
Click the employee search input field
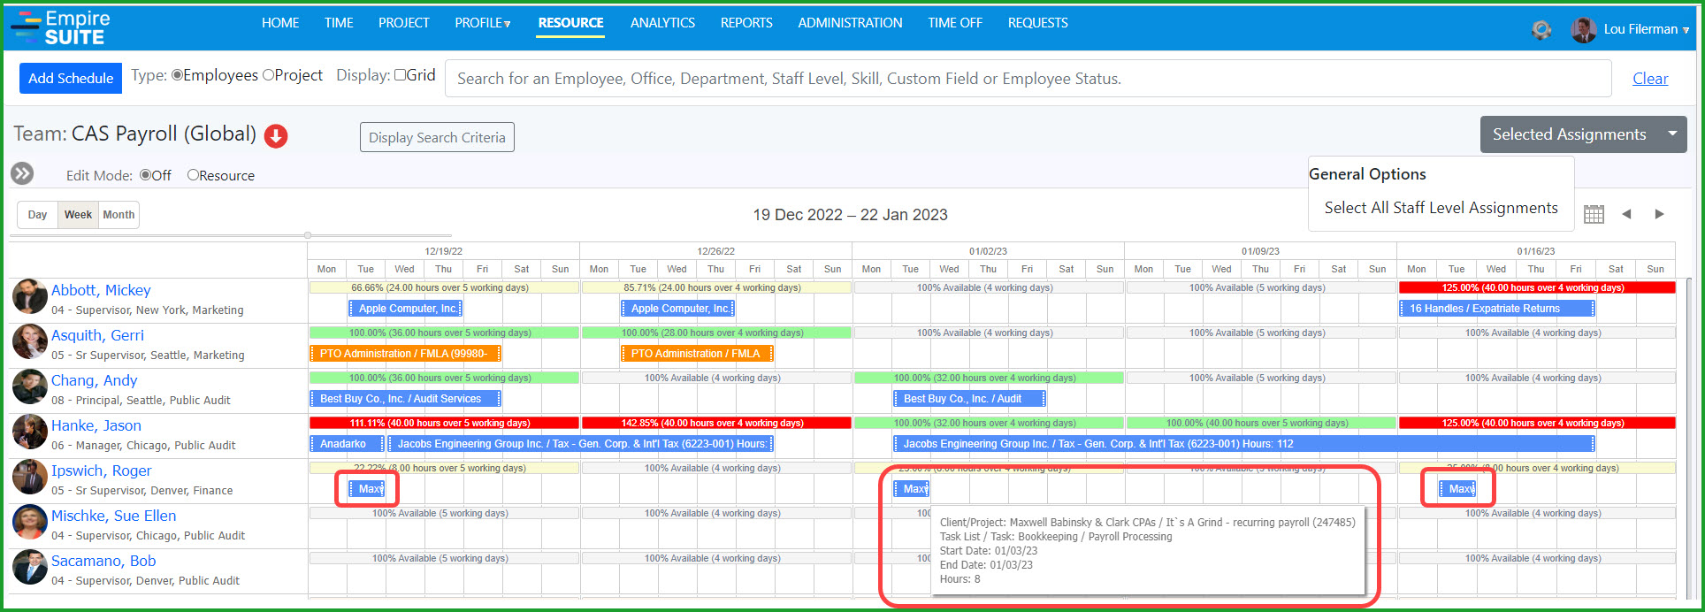(1028, 79)
